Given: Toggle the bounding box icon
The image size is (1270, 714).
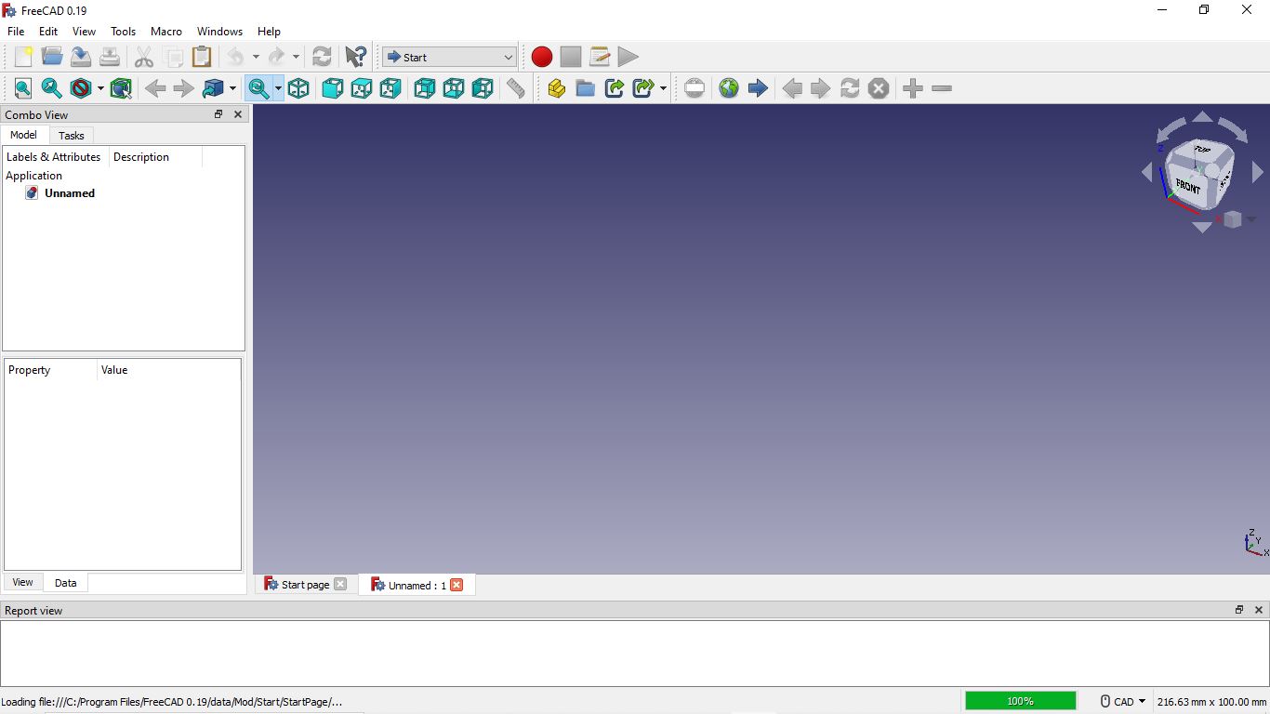Looking at the screenshot, I should coord(121,88).
